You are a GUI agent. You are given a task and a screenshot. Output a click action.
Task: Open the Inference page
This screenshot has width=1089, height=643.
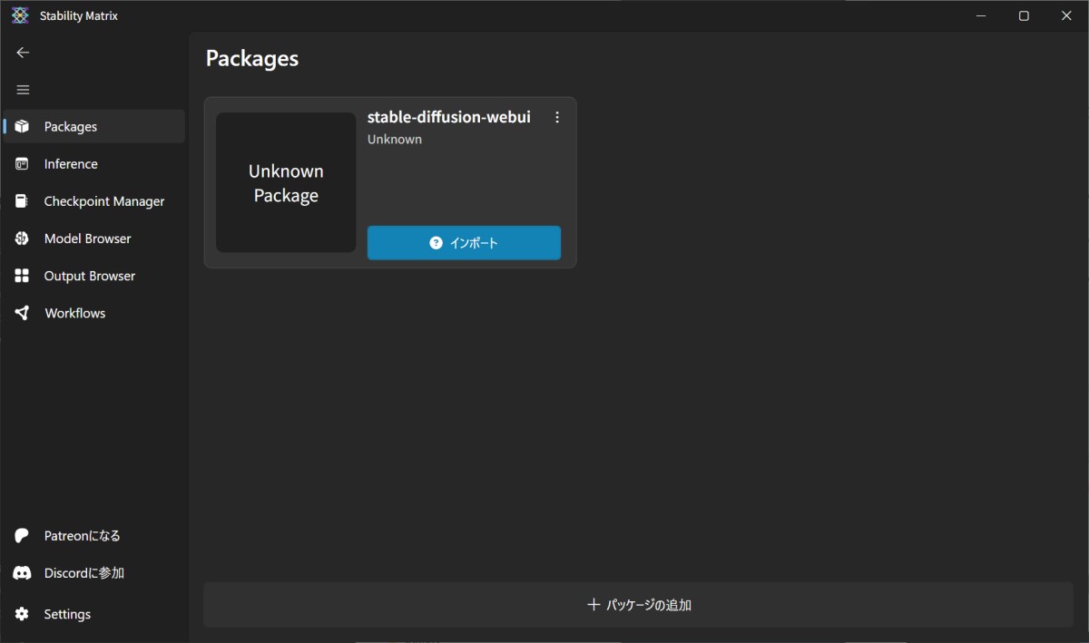(94, 164)
